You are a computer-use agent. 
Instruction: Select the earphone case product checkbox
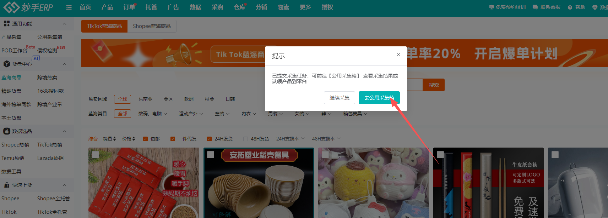click(555, 155)
